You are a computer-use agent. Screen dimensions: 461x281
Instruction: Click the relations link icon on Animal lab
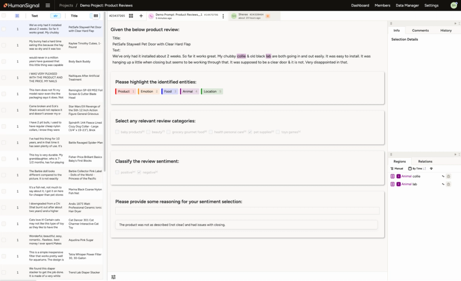click(443, 184)
